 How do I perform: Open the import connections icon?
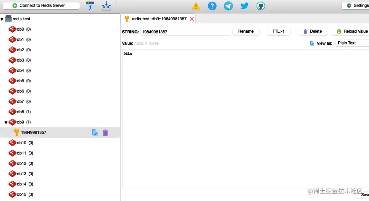[90, 6]
